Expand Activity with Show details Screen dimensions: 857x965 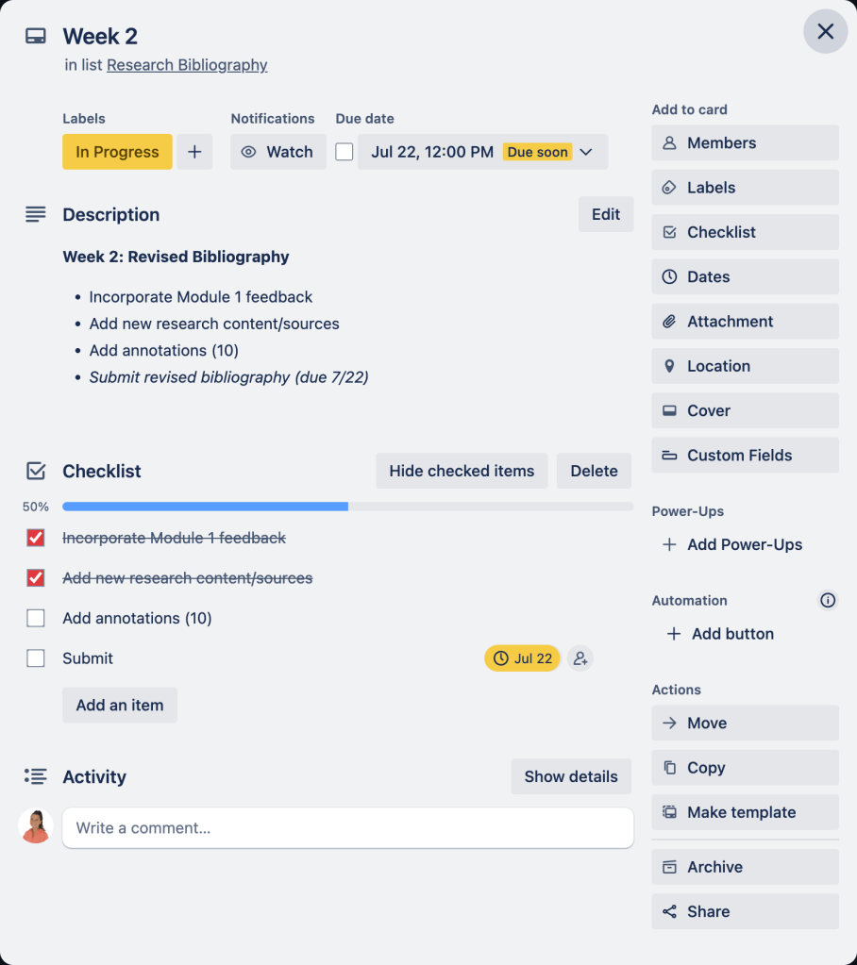[571, 776]
